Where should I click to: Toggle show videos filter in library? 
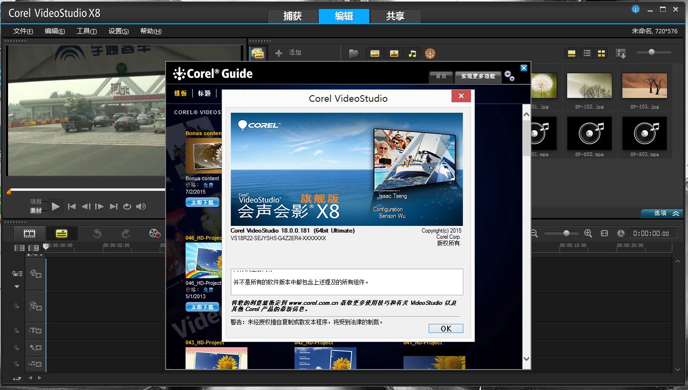pyautogui.click(x=375, y=54)
